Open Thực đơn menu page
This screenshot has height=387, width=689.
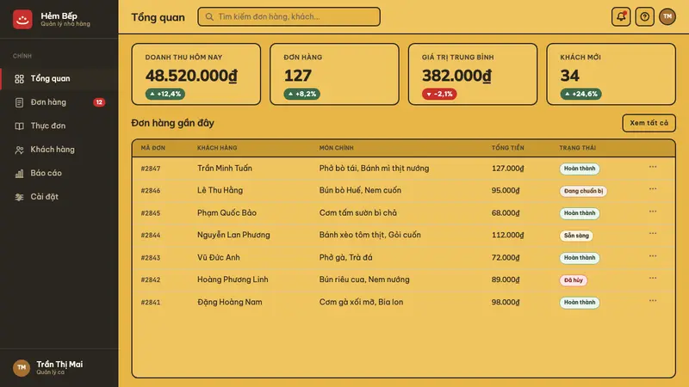pos(59,126)
